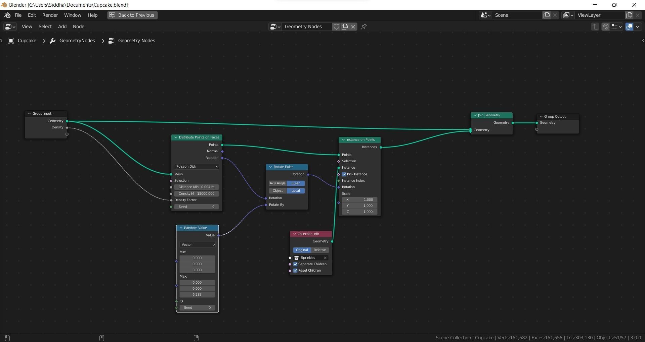This screenshot has width=645, height=342.
Task: Open the Render menu
Action: click(50, 15)
